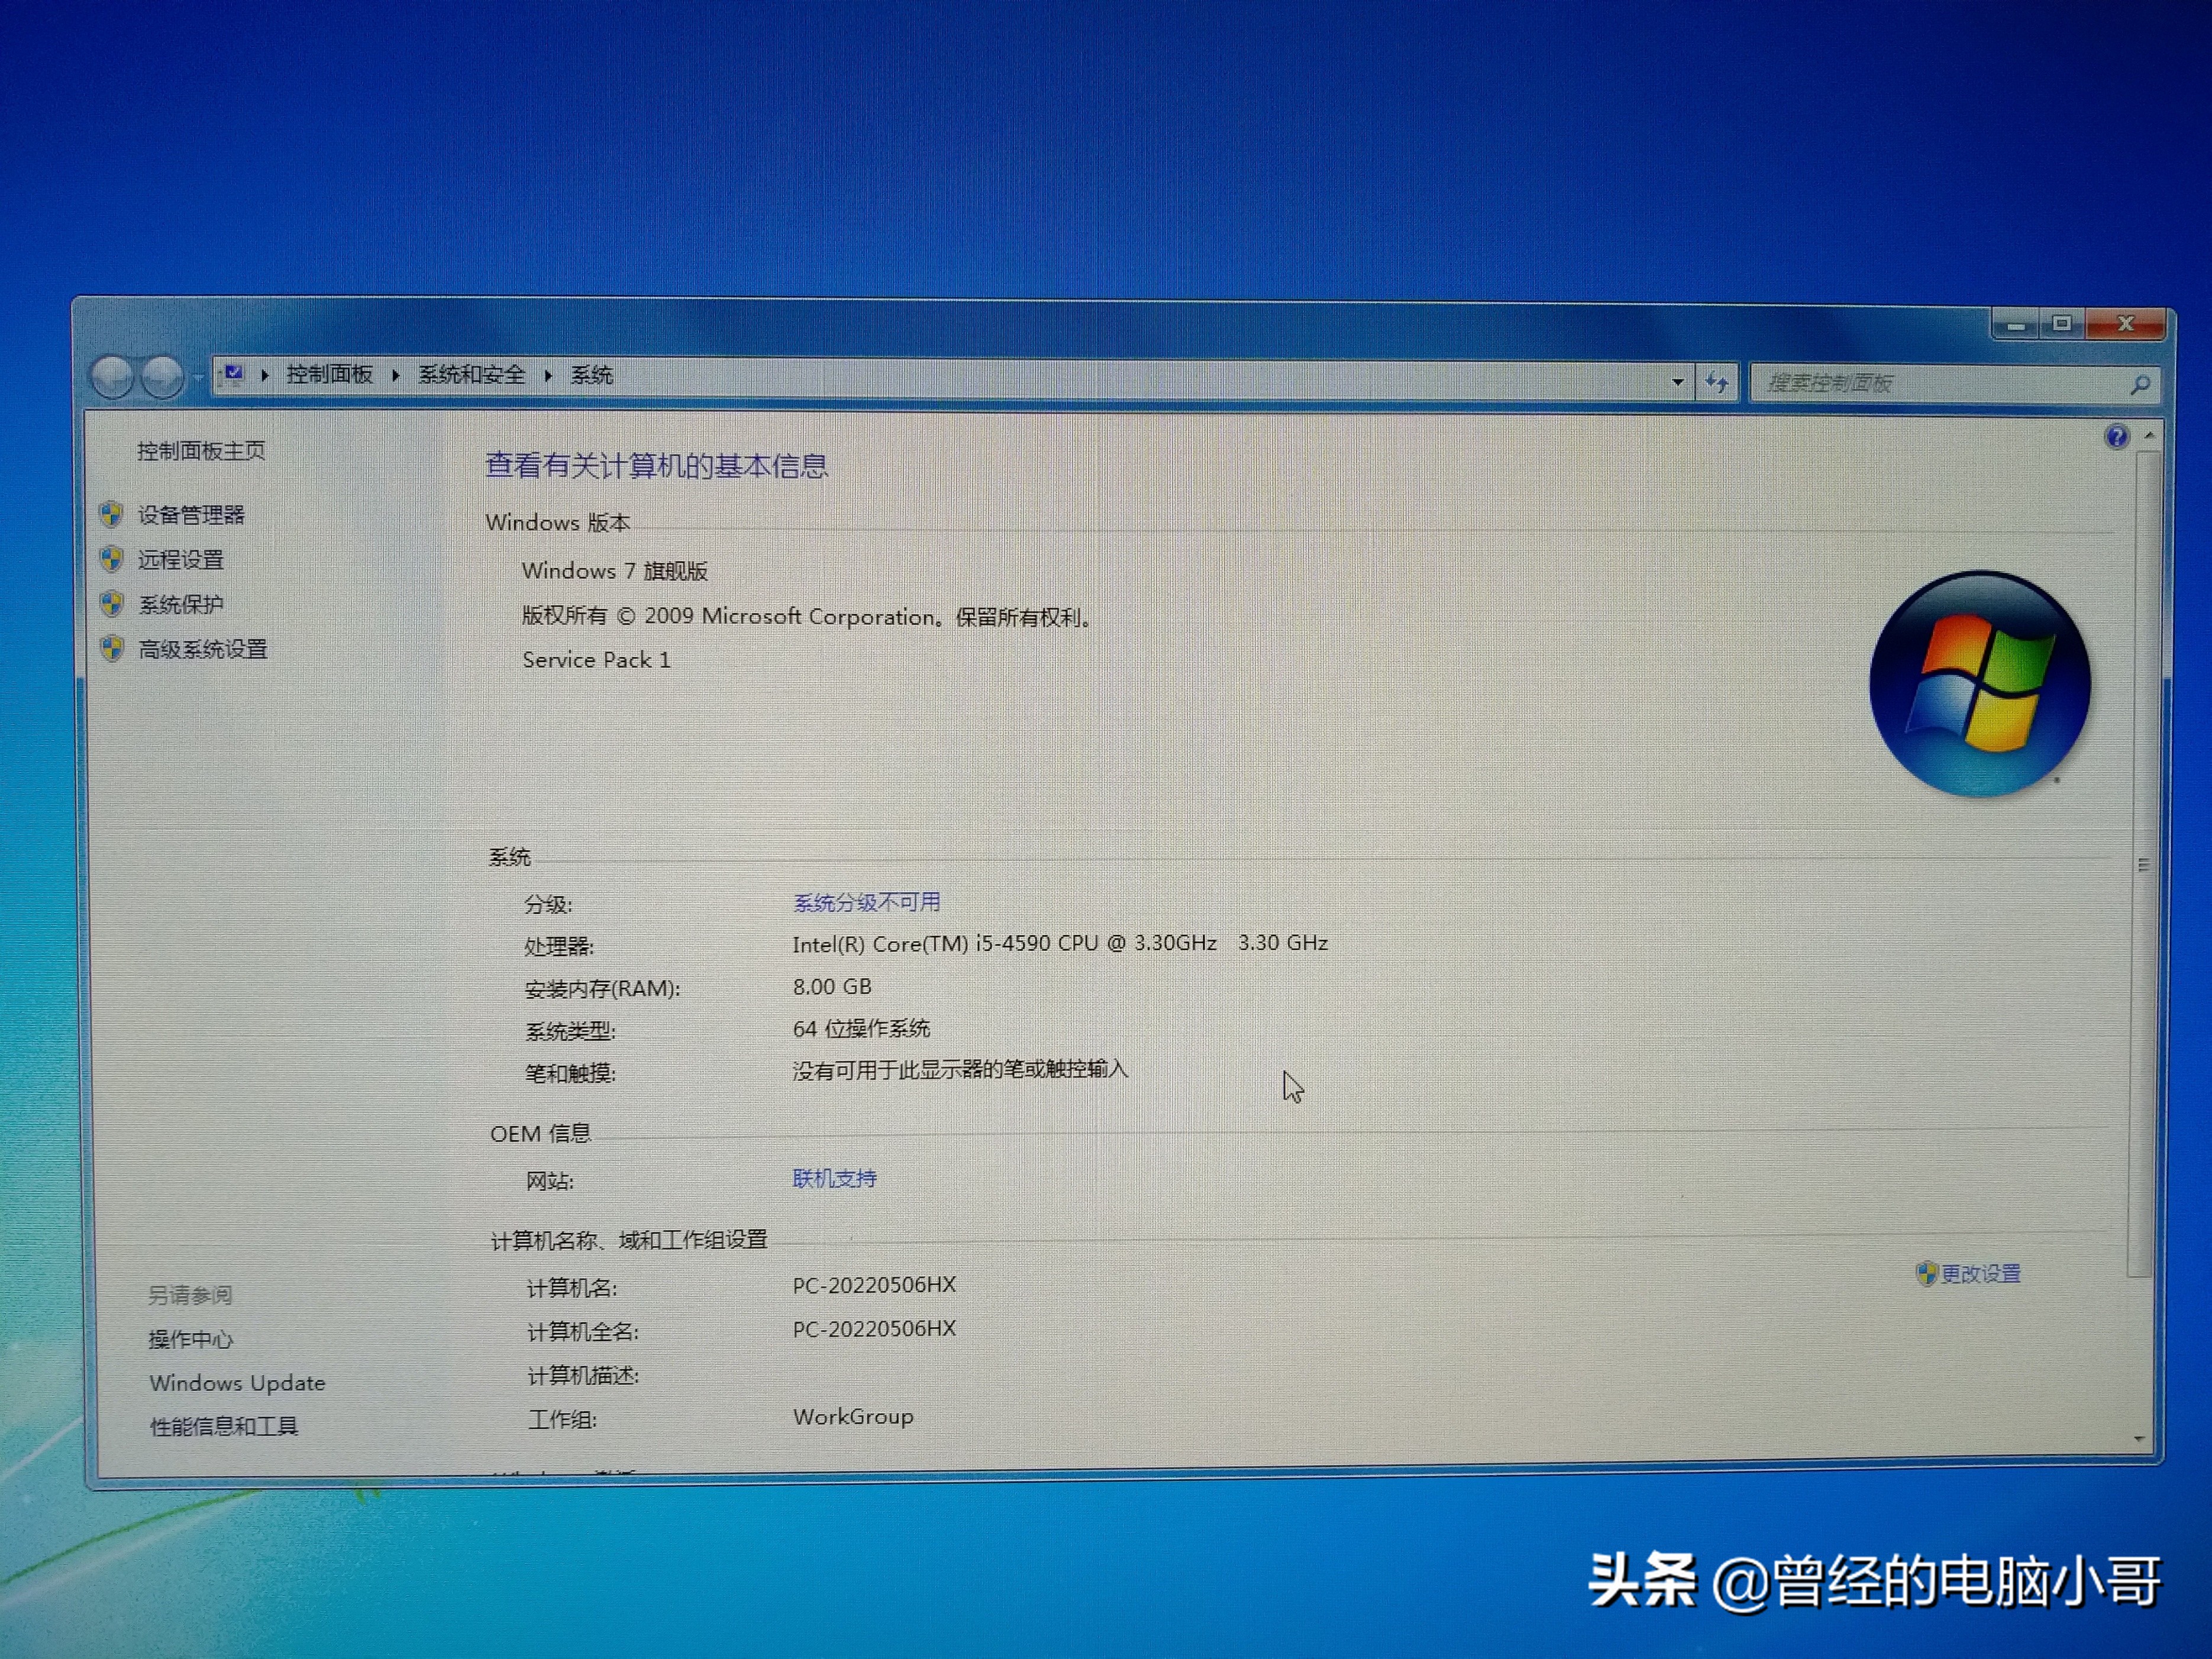Expand the arrow after 系统和安全 breadcrumb
Viewport: 2212px width, 1659px height.
coord(548,375)
